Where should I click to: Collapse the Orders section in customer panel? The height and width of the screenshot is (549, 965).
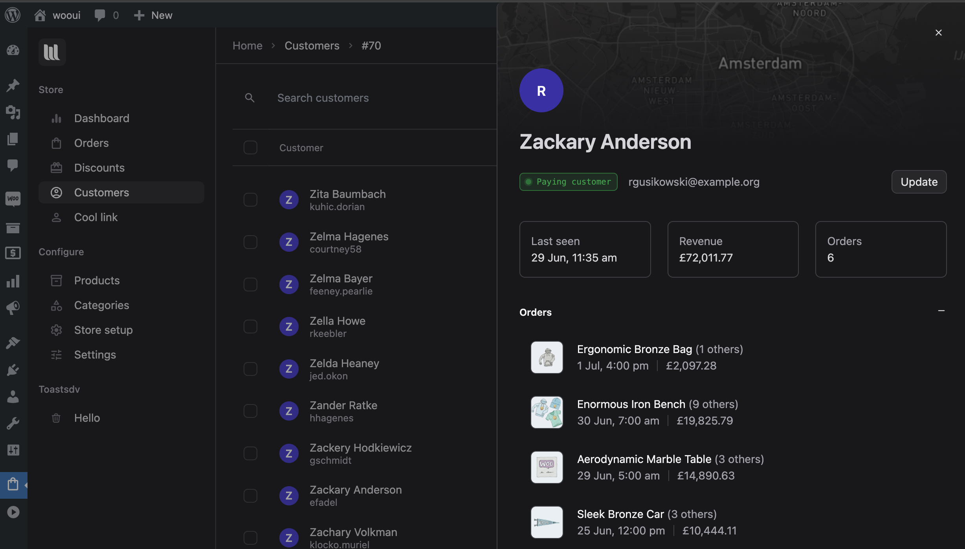click(941, 311)
